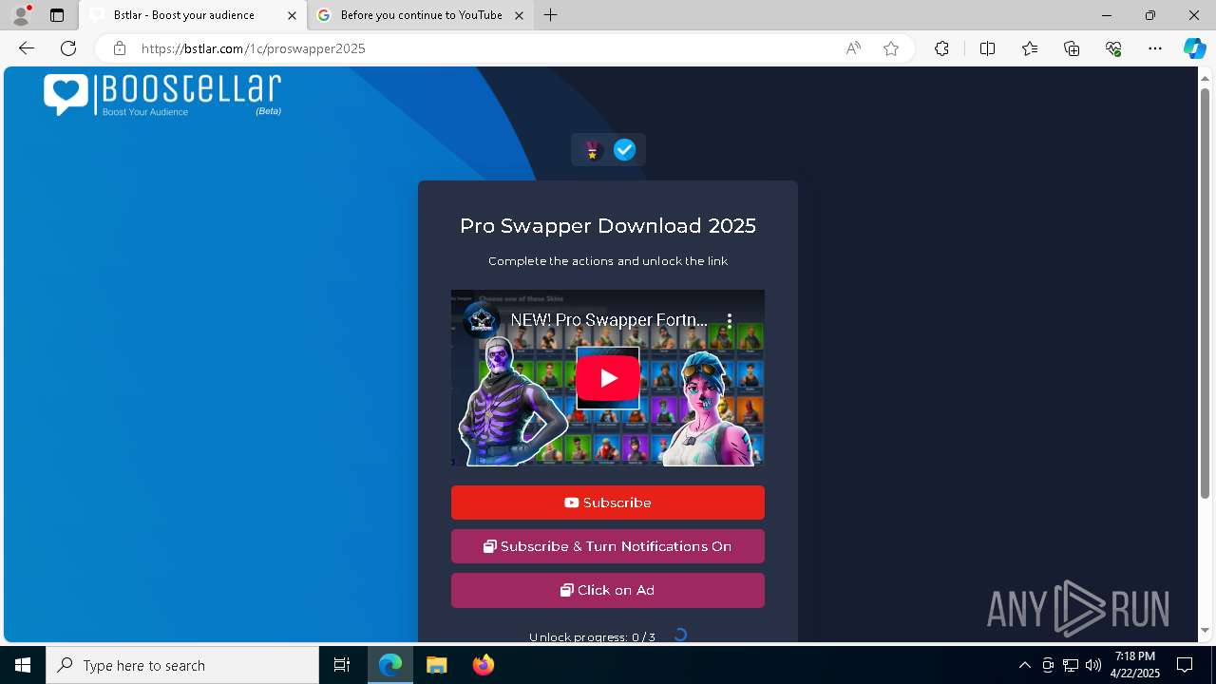Open File Explorer from the taskbar
This screenshot has width=1216, height=684.
pyautogui.click(x=437, y=665)
